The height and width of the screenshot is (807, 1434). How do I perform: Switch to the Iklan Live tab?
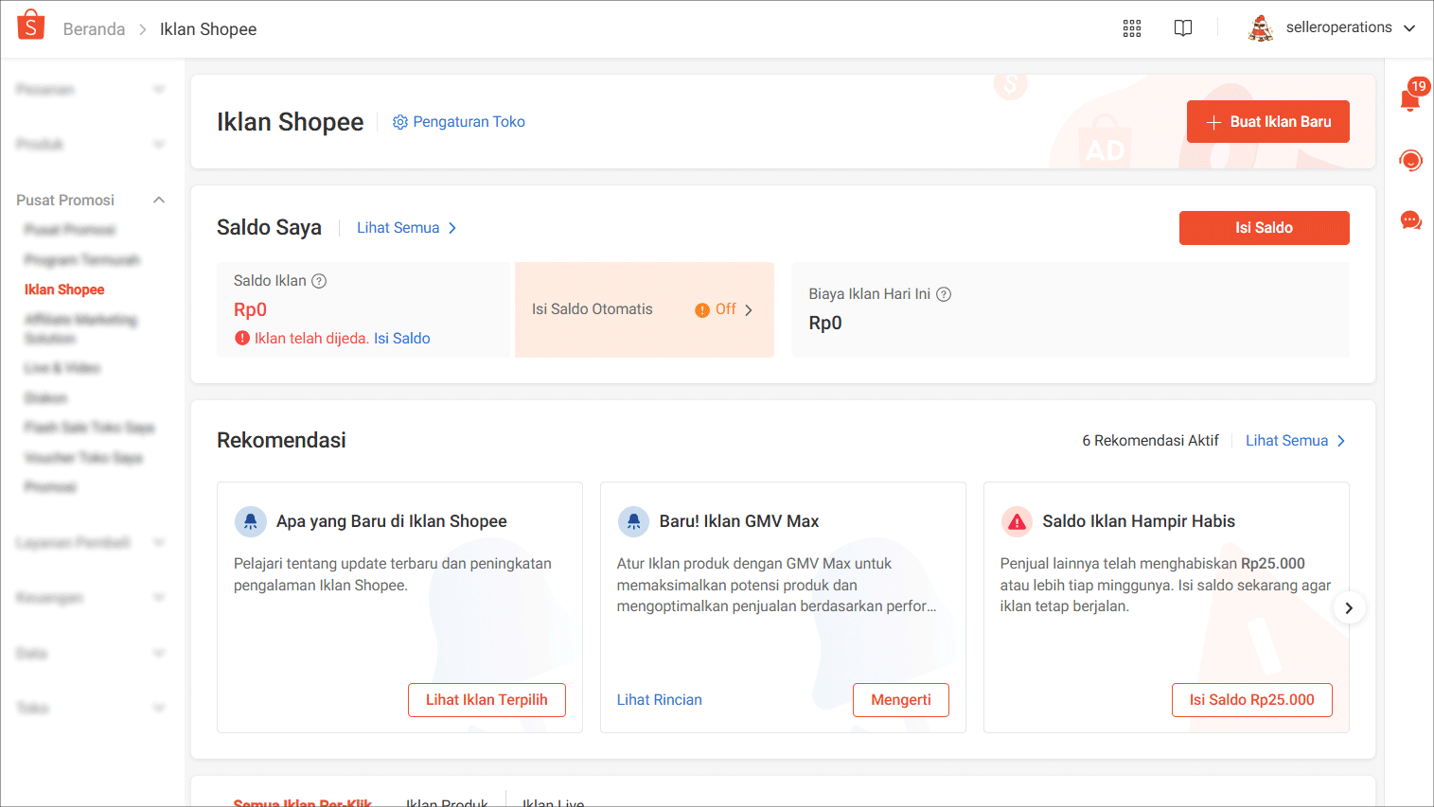(x=553, y=801)
